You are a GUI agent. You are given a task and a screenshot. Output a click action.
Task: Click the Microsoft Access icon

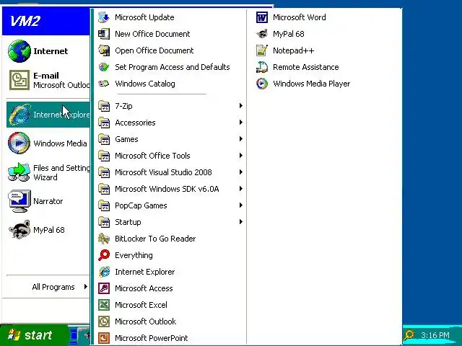pos(104,288)
